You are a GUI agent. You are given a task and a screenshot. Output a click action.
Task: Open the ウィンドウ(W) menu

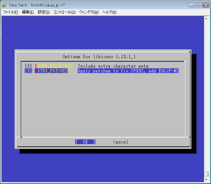coord(89,12)
